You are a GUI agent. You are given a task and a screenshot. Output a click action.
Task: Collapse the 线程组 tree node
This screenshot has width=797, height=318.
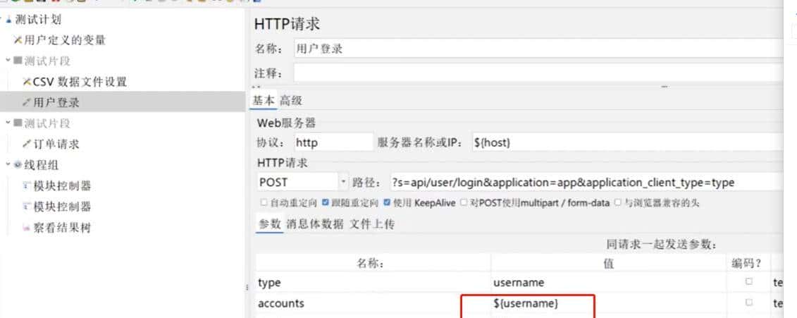pyautogui.click(x=8, y=165)
